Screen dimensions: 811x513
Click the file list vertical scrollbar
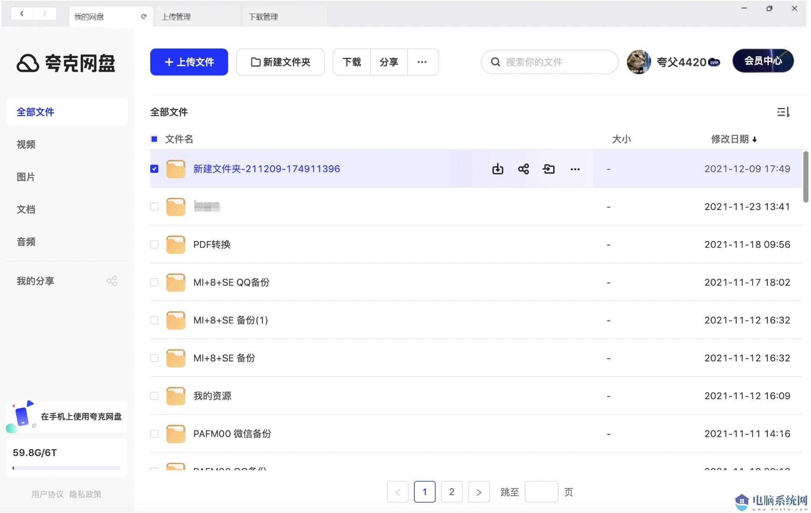tap(806, 177)
